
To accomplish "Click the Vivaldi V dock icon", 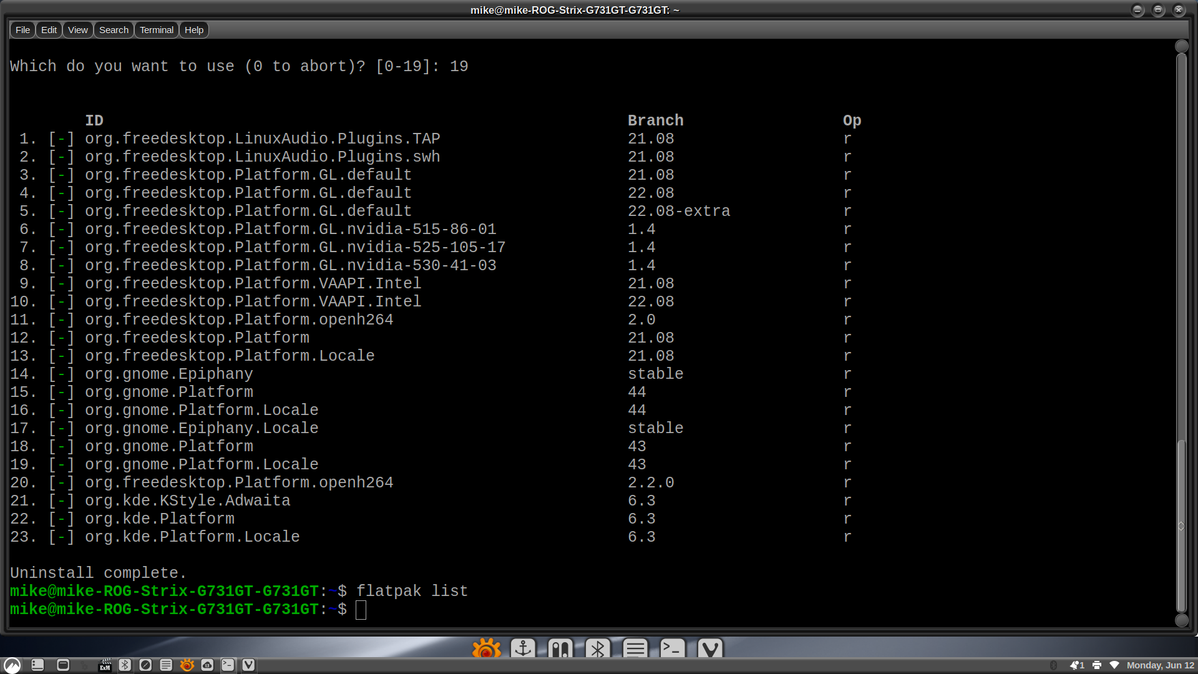I will (710, 649).
